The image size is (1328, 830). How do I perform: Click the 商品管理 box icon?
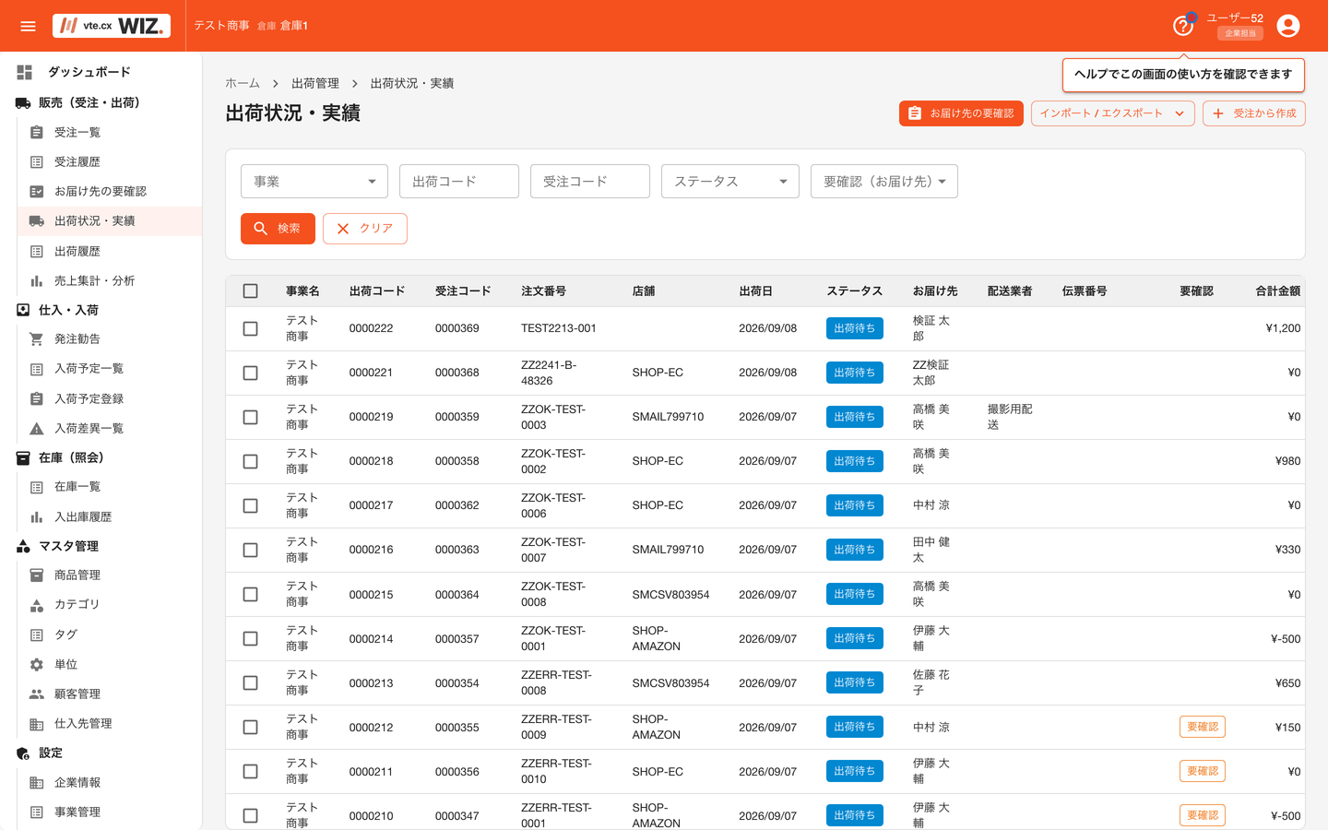(37, 575)
